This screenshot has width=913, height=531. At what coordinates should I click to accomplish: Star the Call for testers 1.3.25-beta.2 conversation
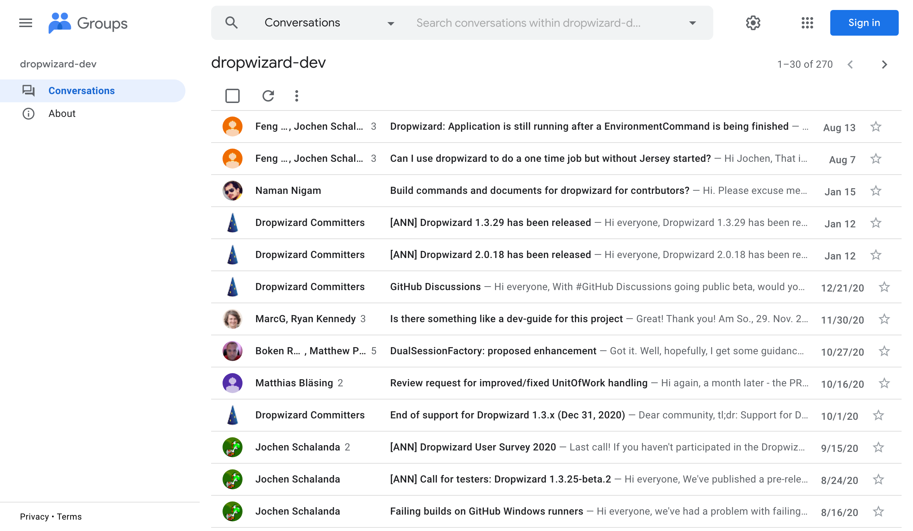[x=878, y=479]
